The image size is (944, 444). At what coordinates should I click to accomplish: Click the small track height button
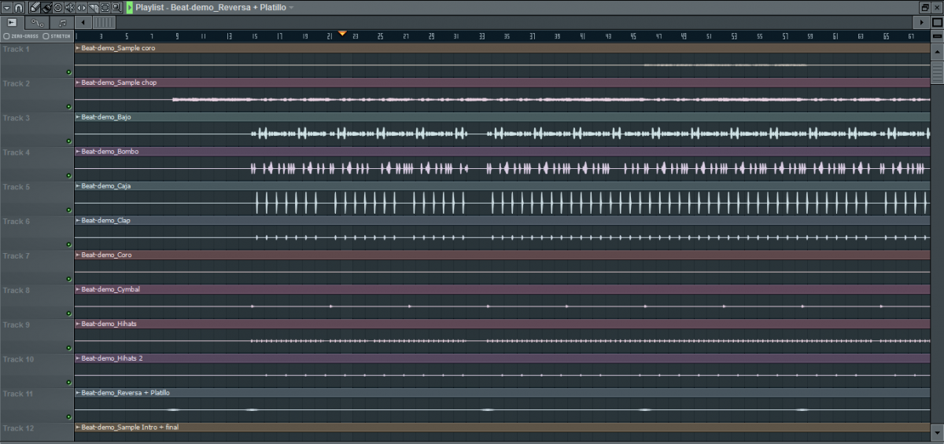(937, 36)
